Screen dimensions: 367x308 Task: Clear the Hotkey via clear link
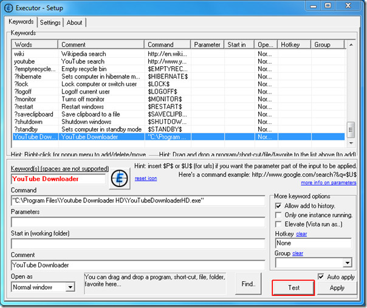301,234
